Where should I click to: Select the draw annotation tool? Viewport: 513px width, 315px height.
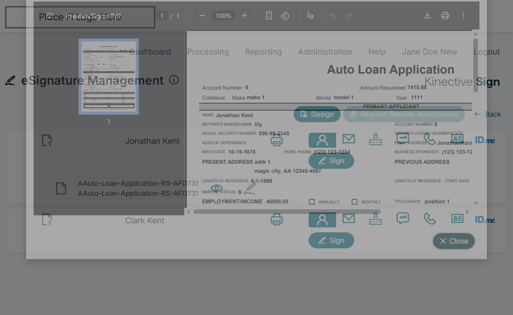310,16
